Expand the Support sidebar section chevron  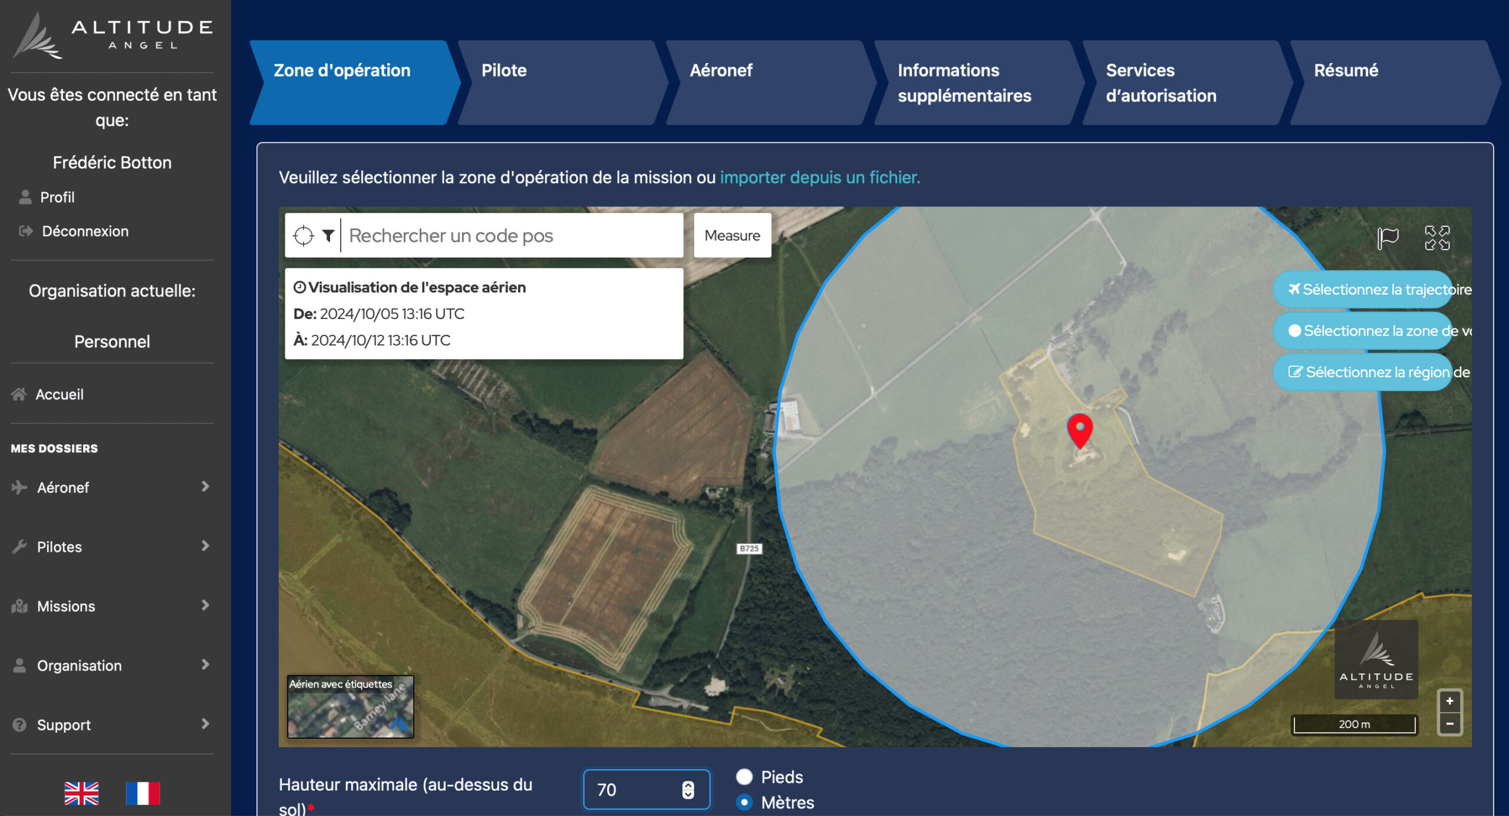click(x=205, y=723)
